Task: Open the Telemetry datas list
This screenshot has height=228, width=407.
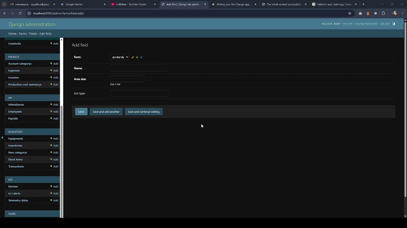Action: (18, 200)
